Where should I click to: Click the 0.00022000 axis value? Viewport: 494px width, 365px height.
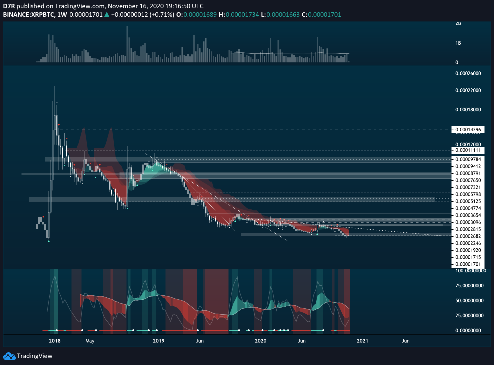[468, 90]
